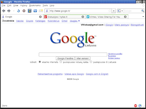Open the iGoogle link
Image resolution: width=146 pixels, height=109 pixels.
[x=109, y=25]
